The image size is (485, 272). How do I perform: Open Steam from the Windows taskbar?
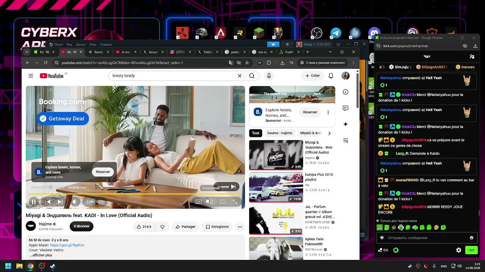tap(53, 266)
